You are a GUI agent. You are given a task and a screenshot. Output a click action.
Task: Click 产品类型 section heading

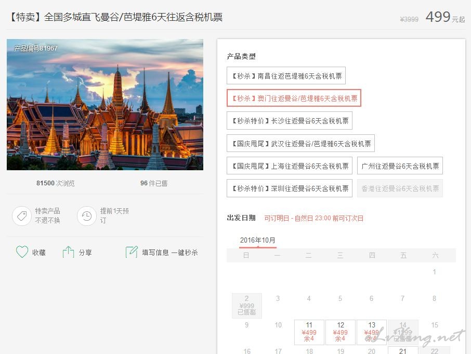click(241, 56)
